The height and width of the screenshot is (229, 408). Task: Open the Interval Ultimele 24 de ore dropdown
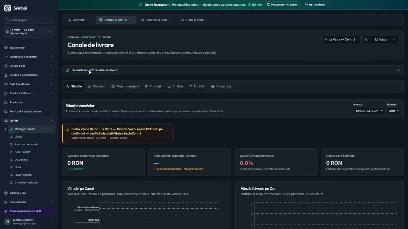(x=368, y=111)
